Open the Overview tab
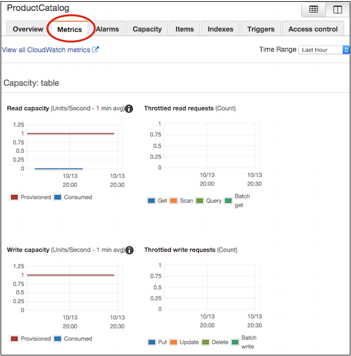 click(x=28, y=29)
